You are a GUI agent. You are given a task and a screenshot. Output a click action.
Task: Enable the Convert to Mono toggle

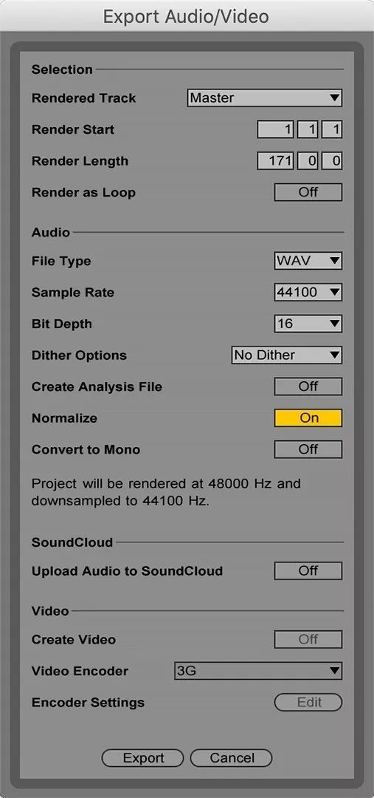pyautogui.click(x=308, y=449)
